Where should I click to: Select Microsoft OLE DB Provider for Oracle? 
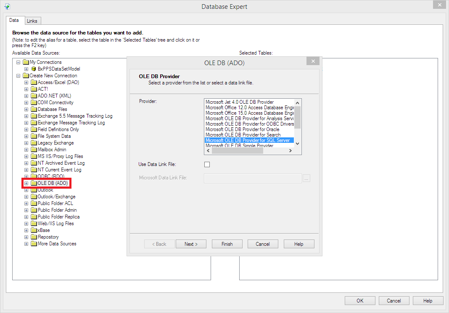click(242, 129)
